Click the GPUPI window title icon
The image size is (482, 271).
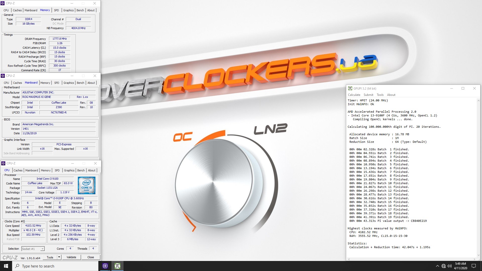click(350, 88)
